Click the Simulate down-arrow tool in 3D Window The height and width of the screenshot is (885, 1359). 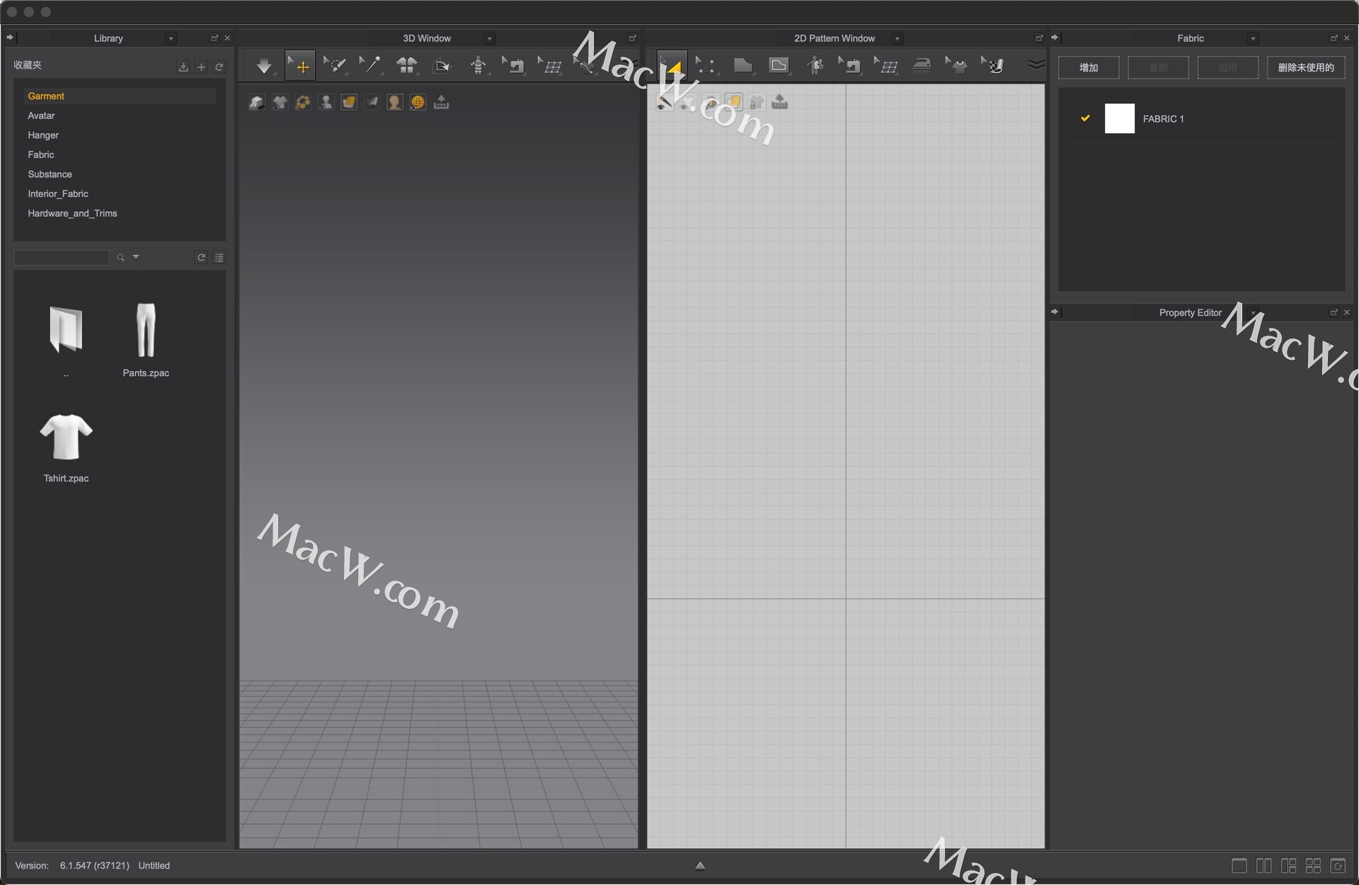coord(264,66)
